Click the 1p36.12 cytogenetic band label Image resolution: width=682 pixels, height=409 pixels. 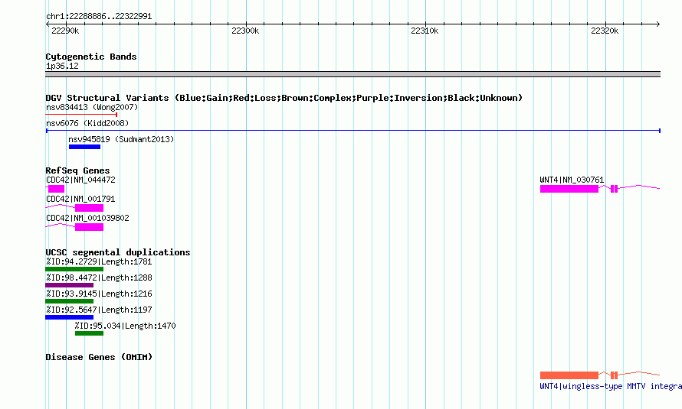[x=62, y=66]
